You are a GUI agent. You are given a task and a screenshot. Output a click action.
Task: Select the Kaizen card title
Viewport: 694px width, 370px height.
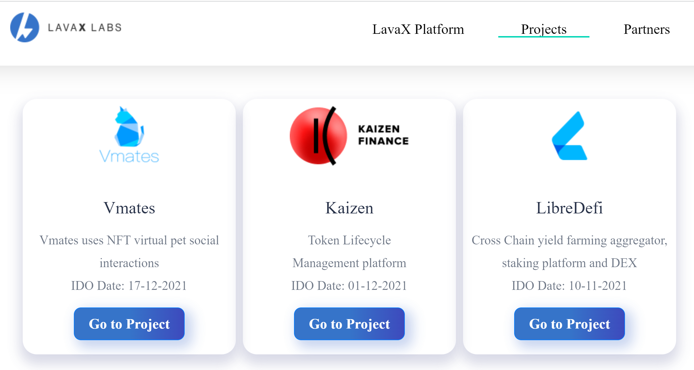[349, 208]
